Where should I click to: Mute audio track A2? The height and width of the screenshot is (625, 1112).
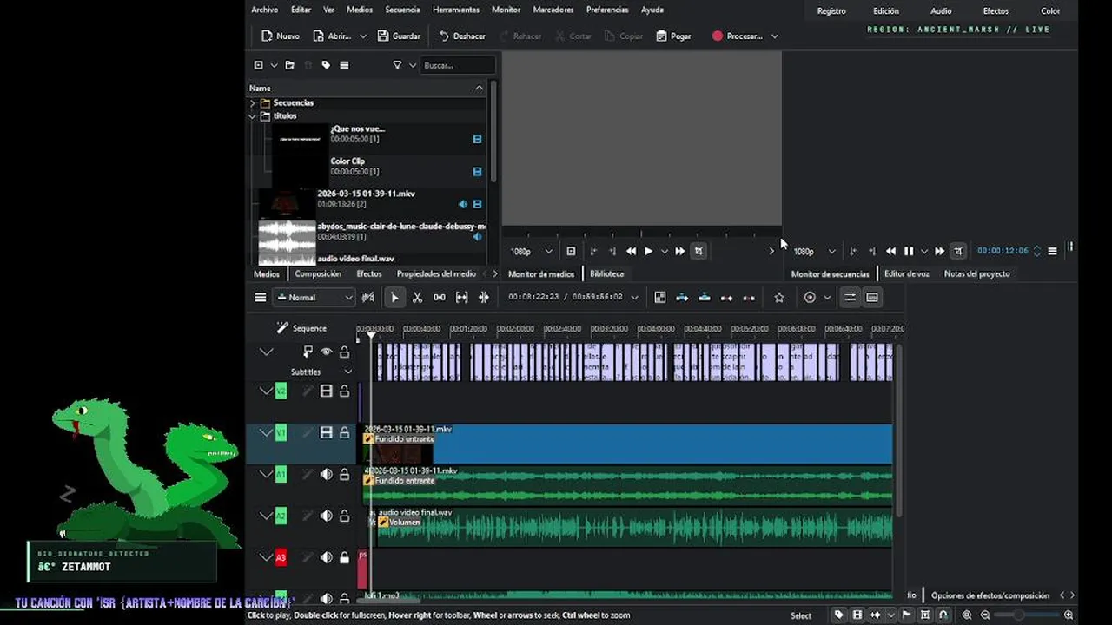pos(326,516)
